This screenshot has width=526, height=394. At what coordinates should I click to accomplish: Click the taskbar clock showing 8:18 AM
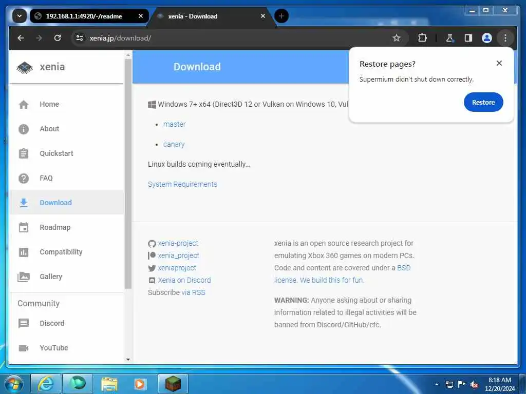[x=500, y=384]
